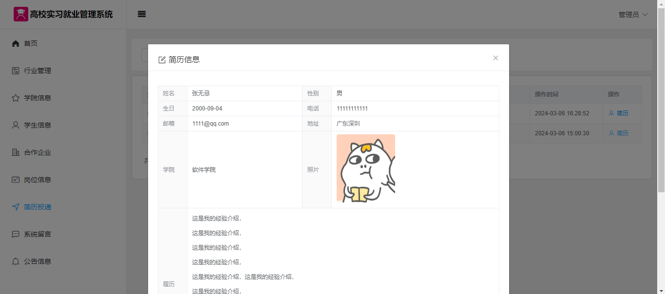The height and width of the screenshot is (294, 665).
Task: Open the 公告信息 menu item
Action: pyautogui.click(x=63, y=261)
